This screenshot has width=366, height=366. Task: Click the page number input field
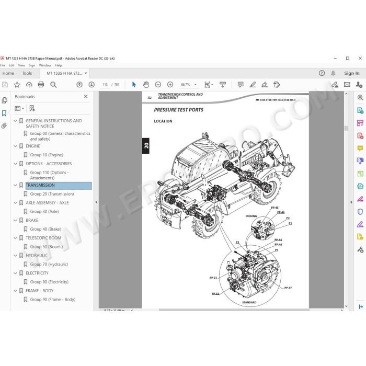pos(105,85)
